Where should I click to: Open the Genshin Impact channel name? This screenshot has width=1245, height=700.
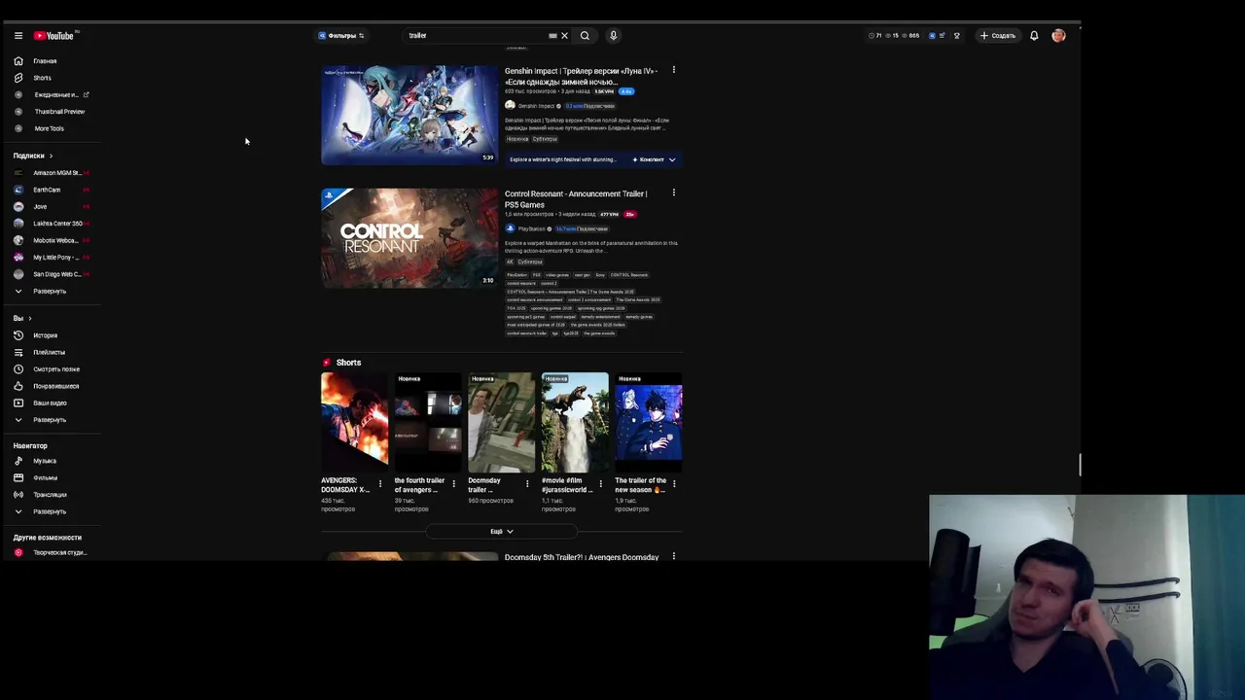[536, 106]
